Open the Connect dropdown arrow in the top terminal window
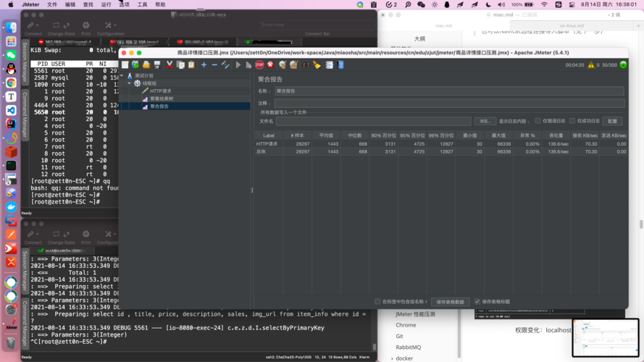This screenshot has height=362, width=644. pos(37,25)
